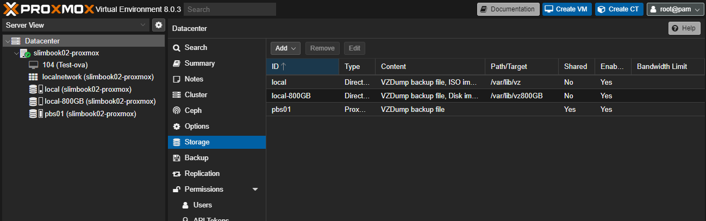Click the Replication icon in side menu
706x221 pixels.
click(x=177, y=174)
